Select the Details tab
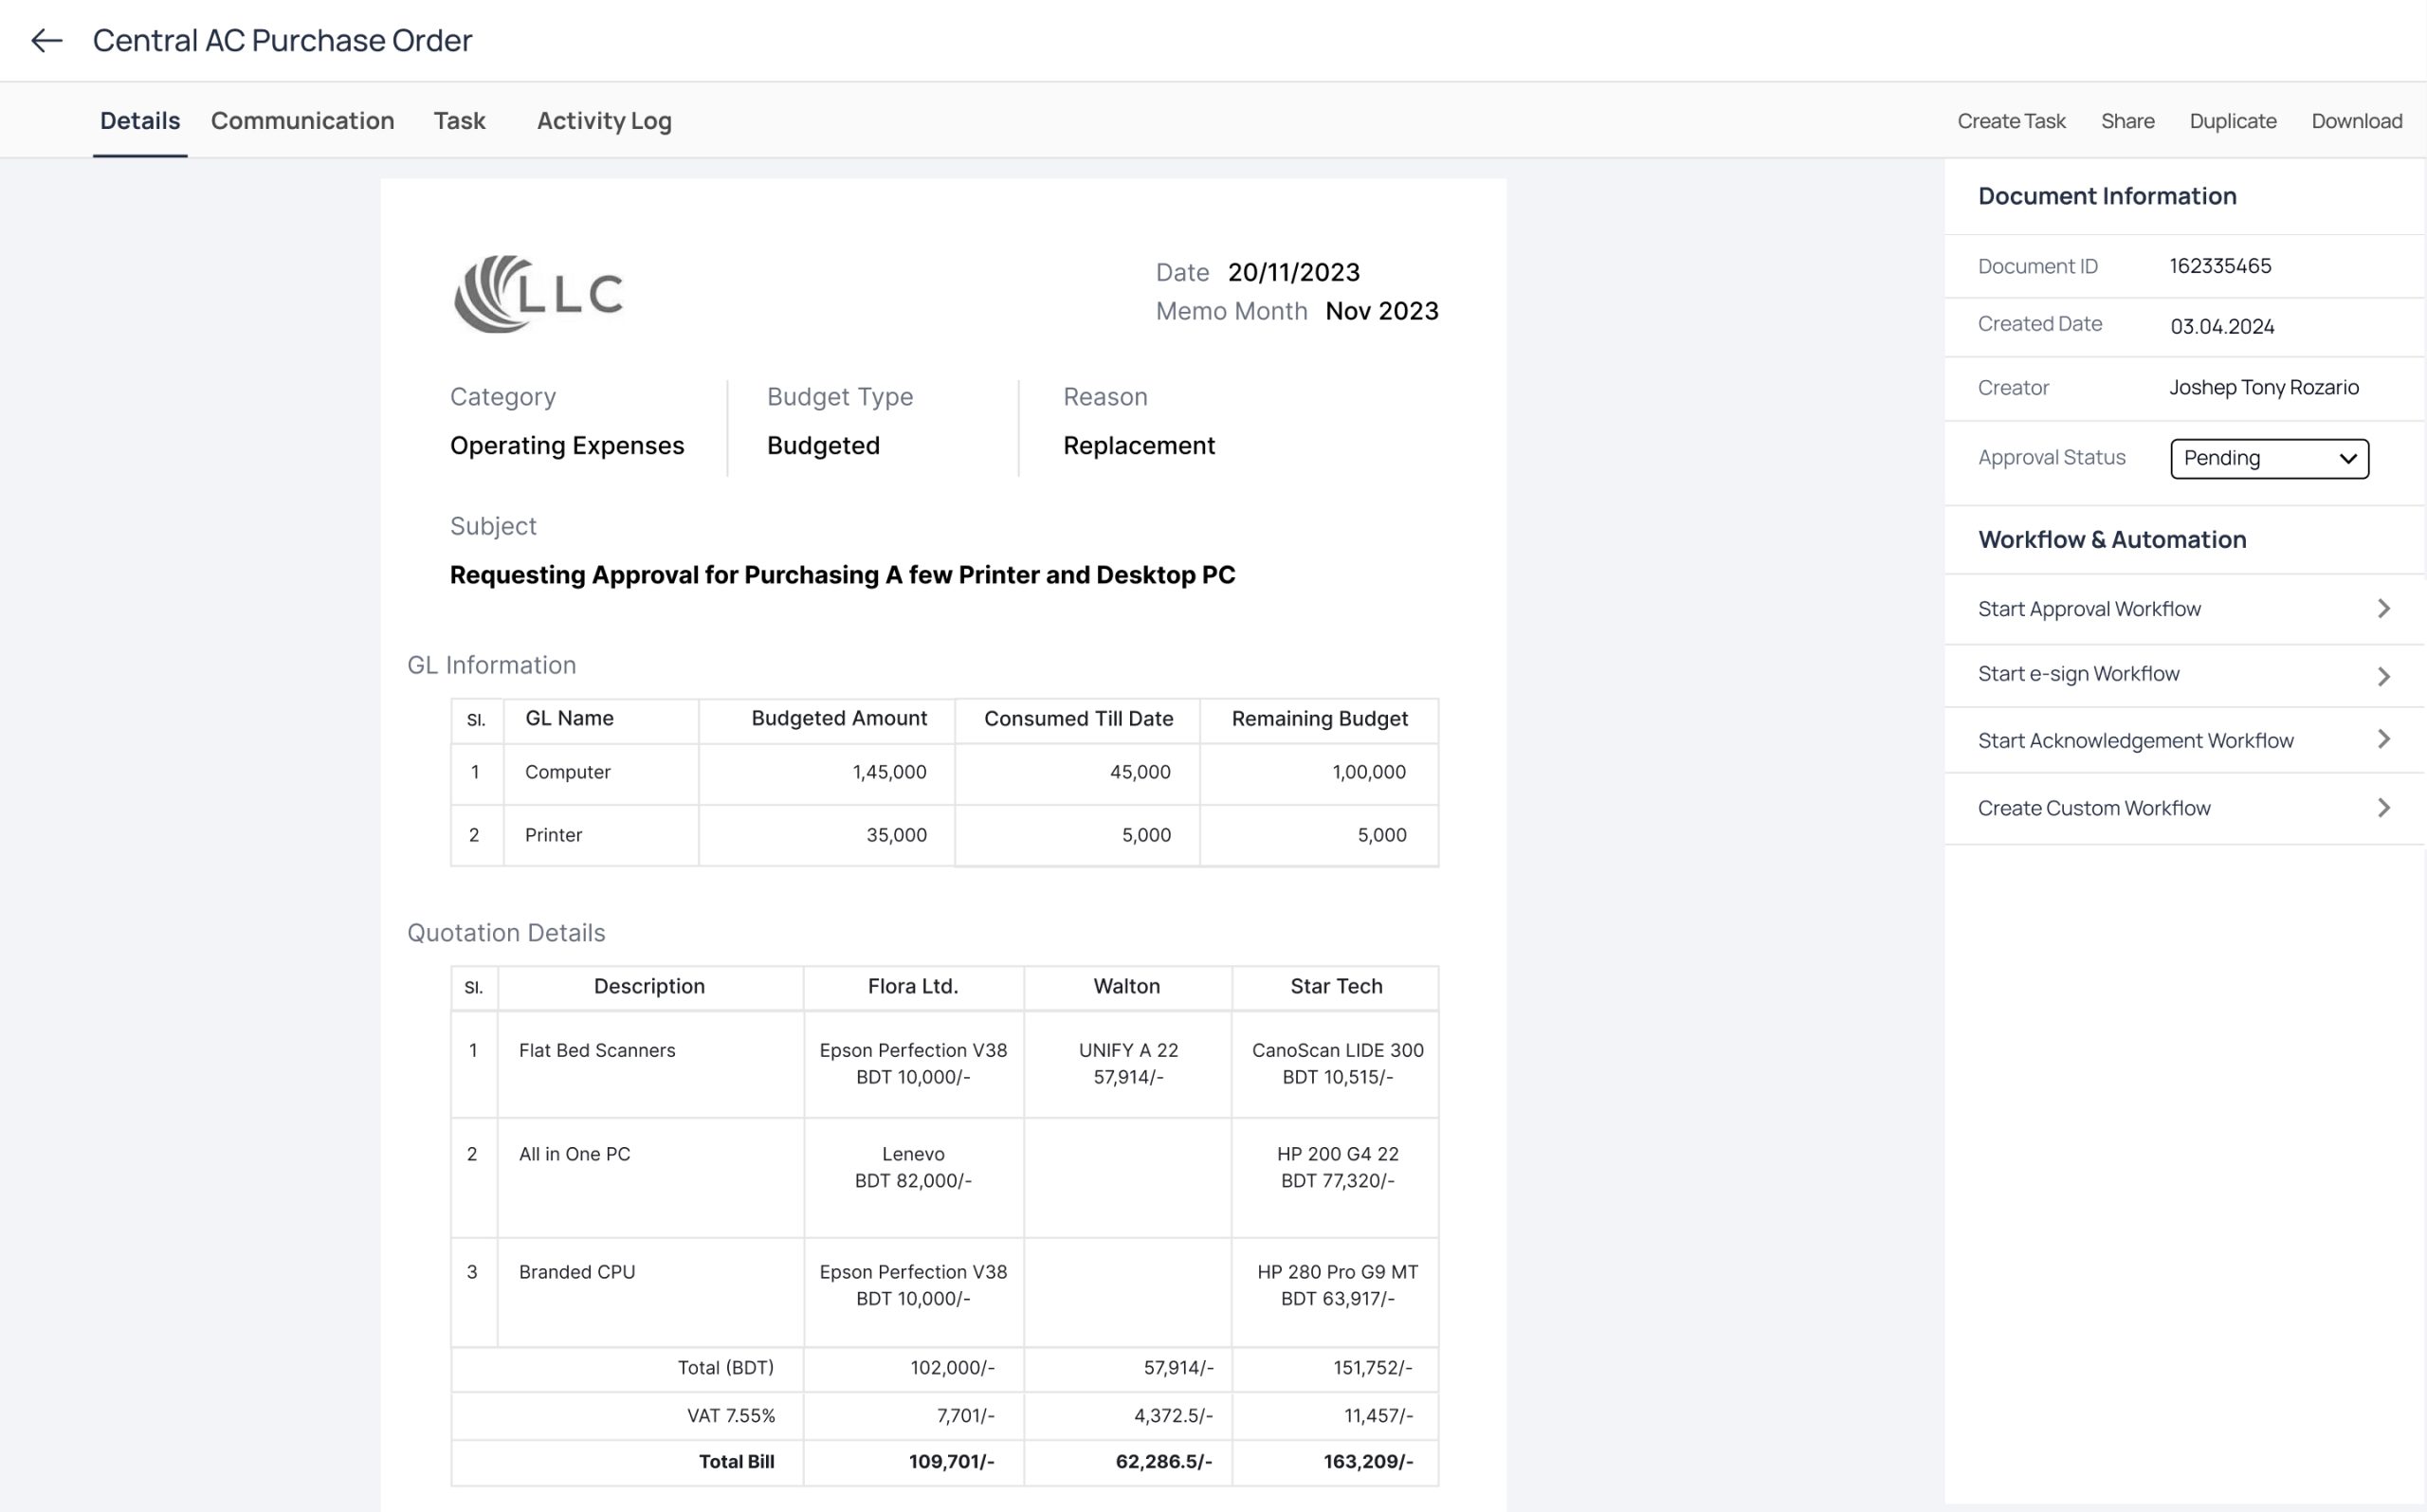 (140, 121)
